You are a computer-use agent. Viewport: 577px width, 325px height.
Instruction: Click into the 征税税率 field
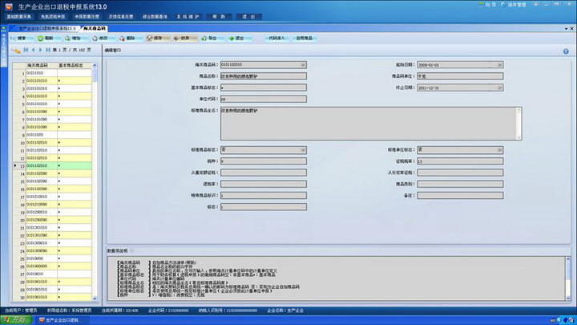[x=460, y=161]
